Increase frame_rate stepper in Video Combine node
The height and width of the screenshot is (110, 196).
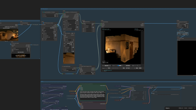pyautogui.click(x=73, y=39)
